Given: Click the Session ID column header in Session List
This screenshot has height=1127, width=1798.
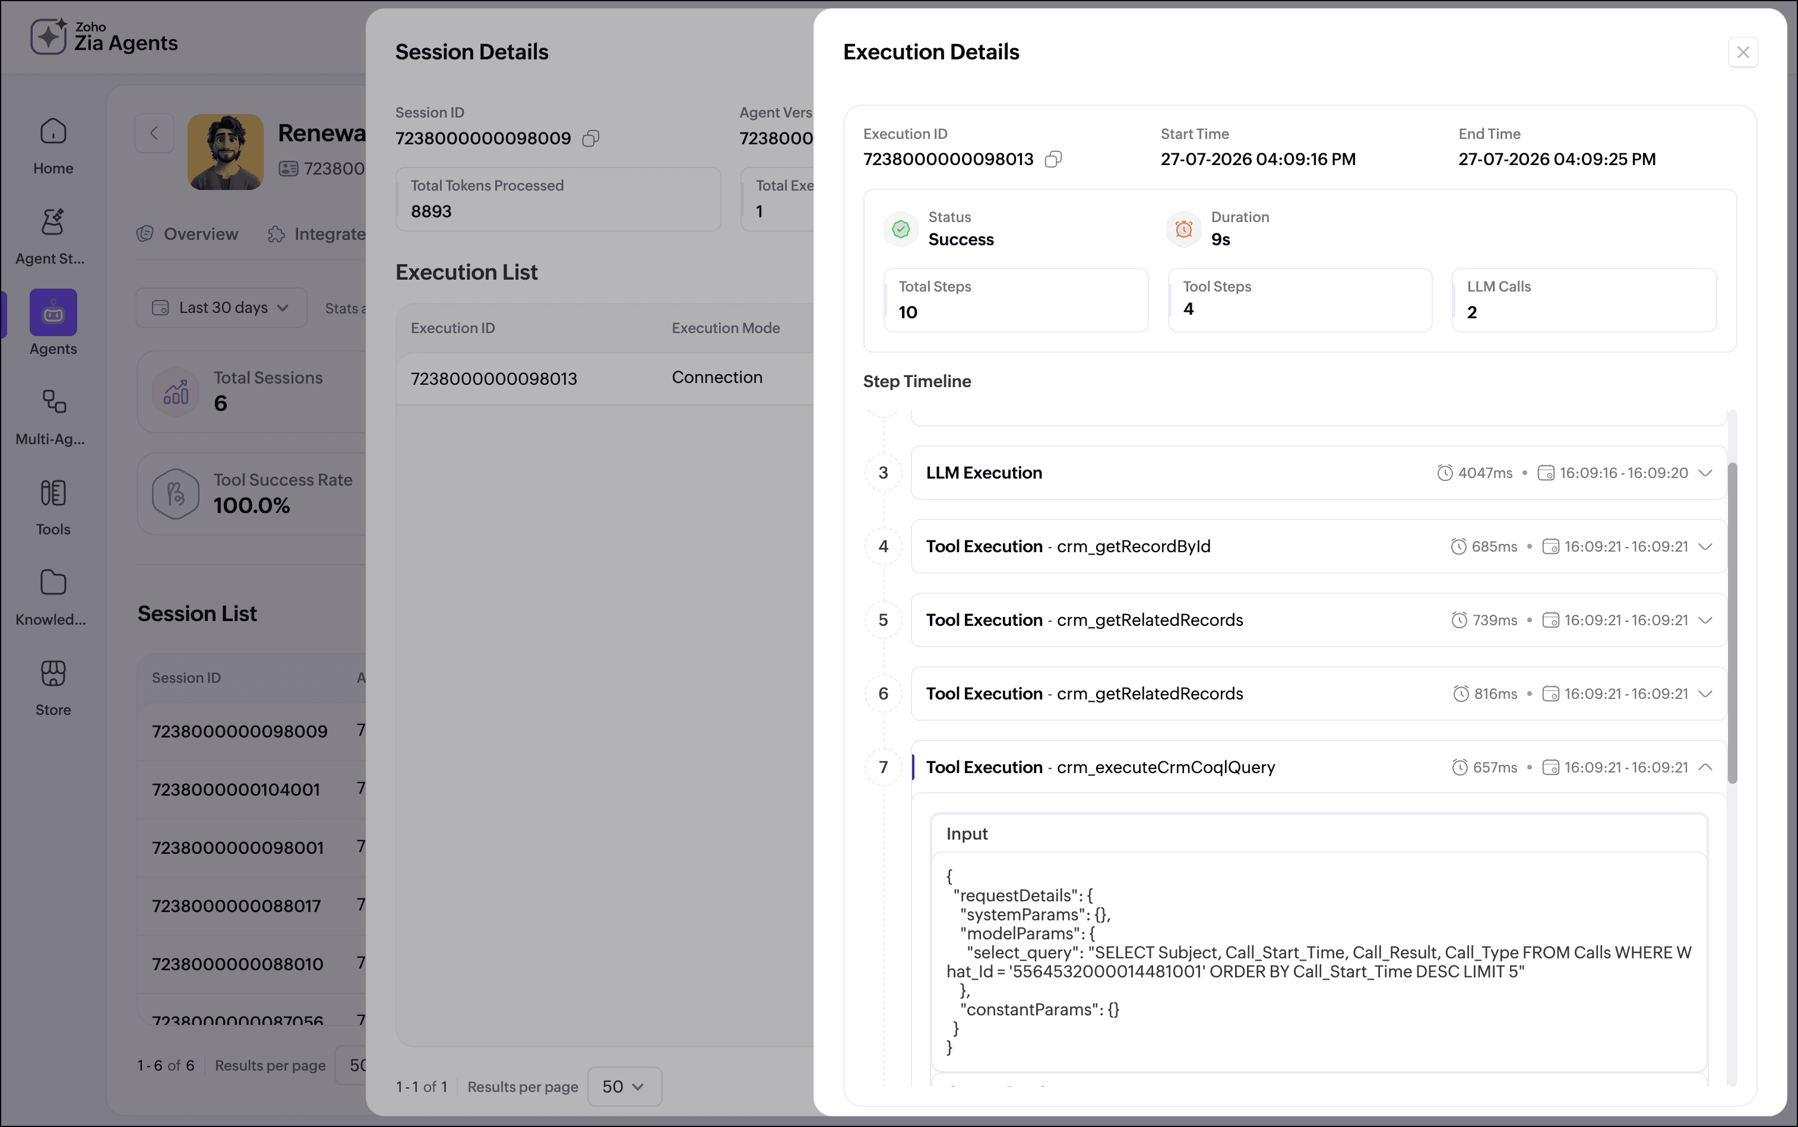Looking at the screenshot, I should 186,678.
